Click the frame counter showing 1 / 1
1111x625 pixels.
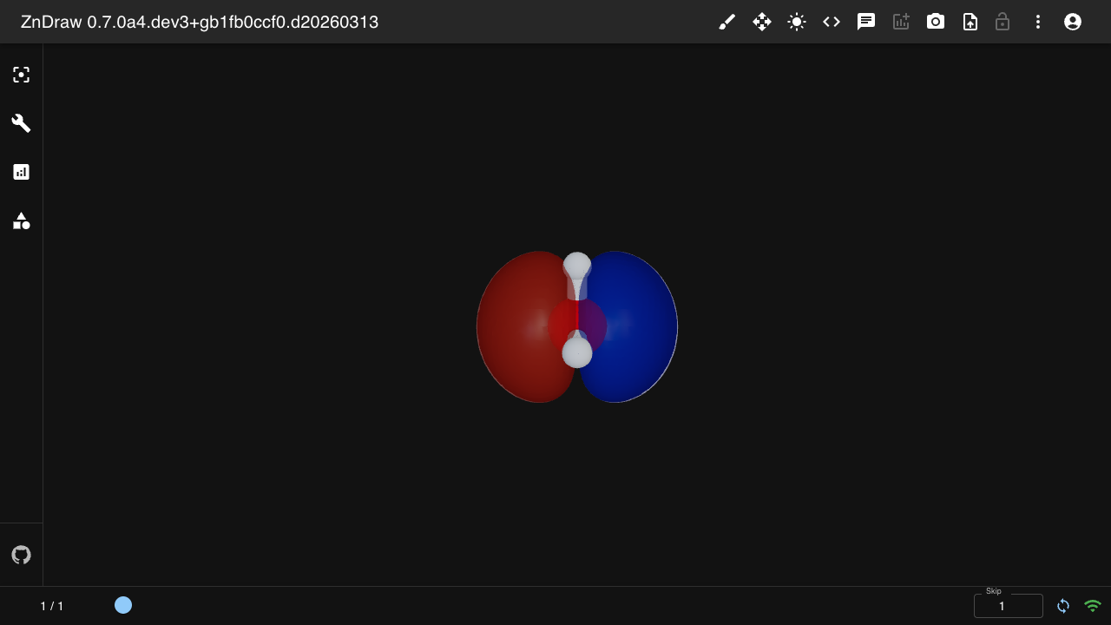pyautogui.click(x=52, y=606)
